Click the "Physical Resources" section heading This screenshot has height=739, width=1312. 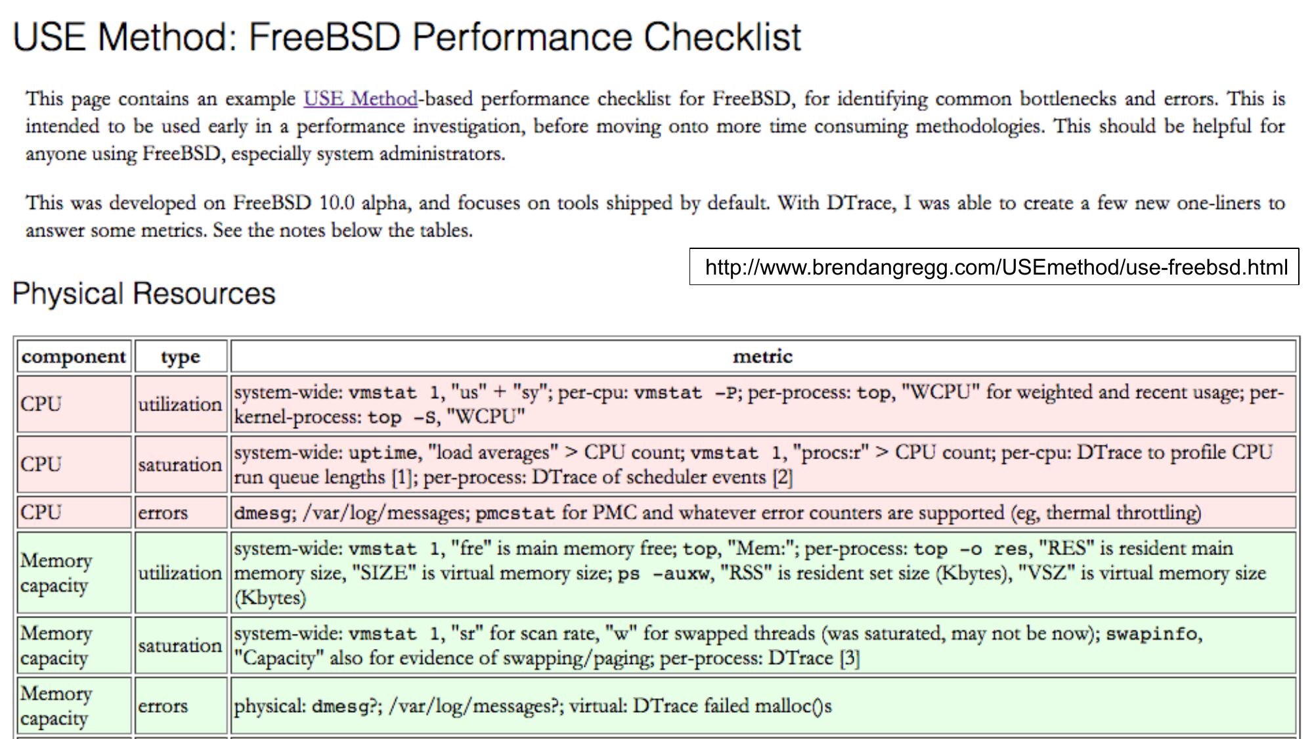pyautogui.click(x=144, y=293)
